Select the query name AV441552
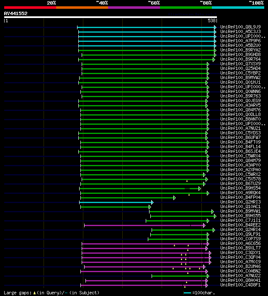The image size is (268, 296). tap(15, 13)
